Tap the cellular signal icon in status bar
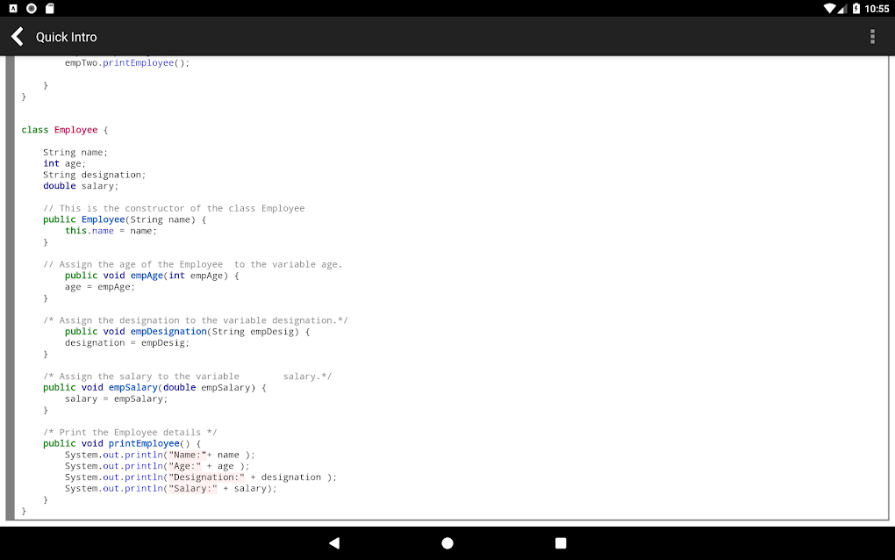The height and width of the screenshot is (560, 895). click(x=842, y=8)
